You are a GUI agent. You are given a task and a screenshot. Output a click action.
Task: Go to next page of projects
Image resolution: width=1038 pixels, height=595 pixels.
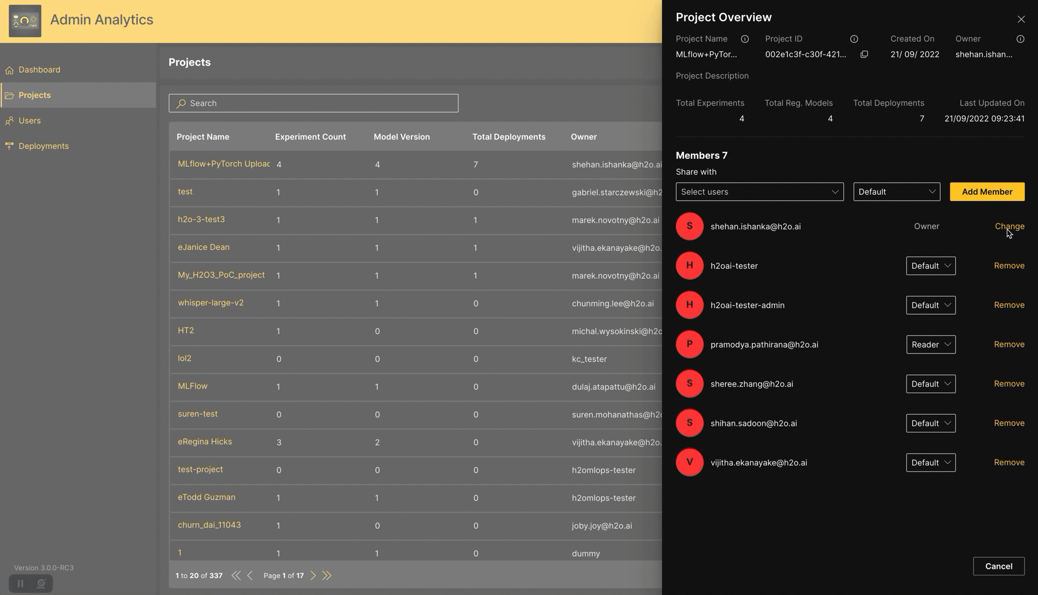(x=313, y=575)
